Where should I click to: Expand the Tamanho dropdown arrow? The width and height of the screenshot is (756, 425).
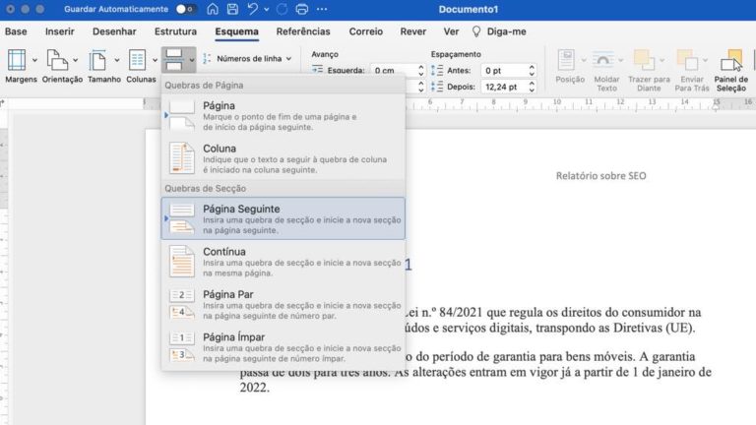pos(117,61)
